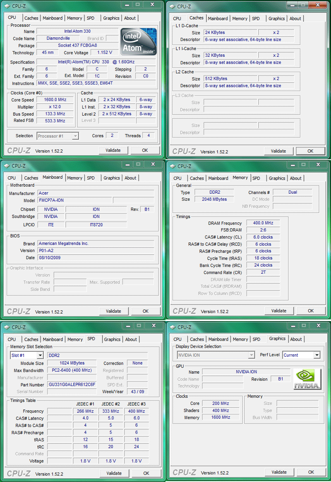Click CPU-Z title icon of the Caches tab window

click(172, 6)
